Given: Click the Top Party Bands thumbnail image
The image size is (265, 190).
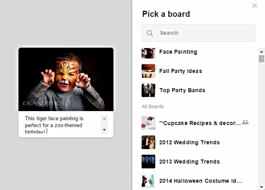Looking at the screenshot, I should pyautogui.click(x=148, y=90).
